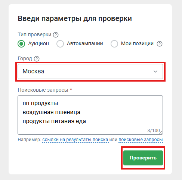Open the help icon beside Тип проверки
The width and height of the screenshot is (182, 180).
[56, 35]
